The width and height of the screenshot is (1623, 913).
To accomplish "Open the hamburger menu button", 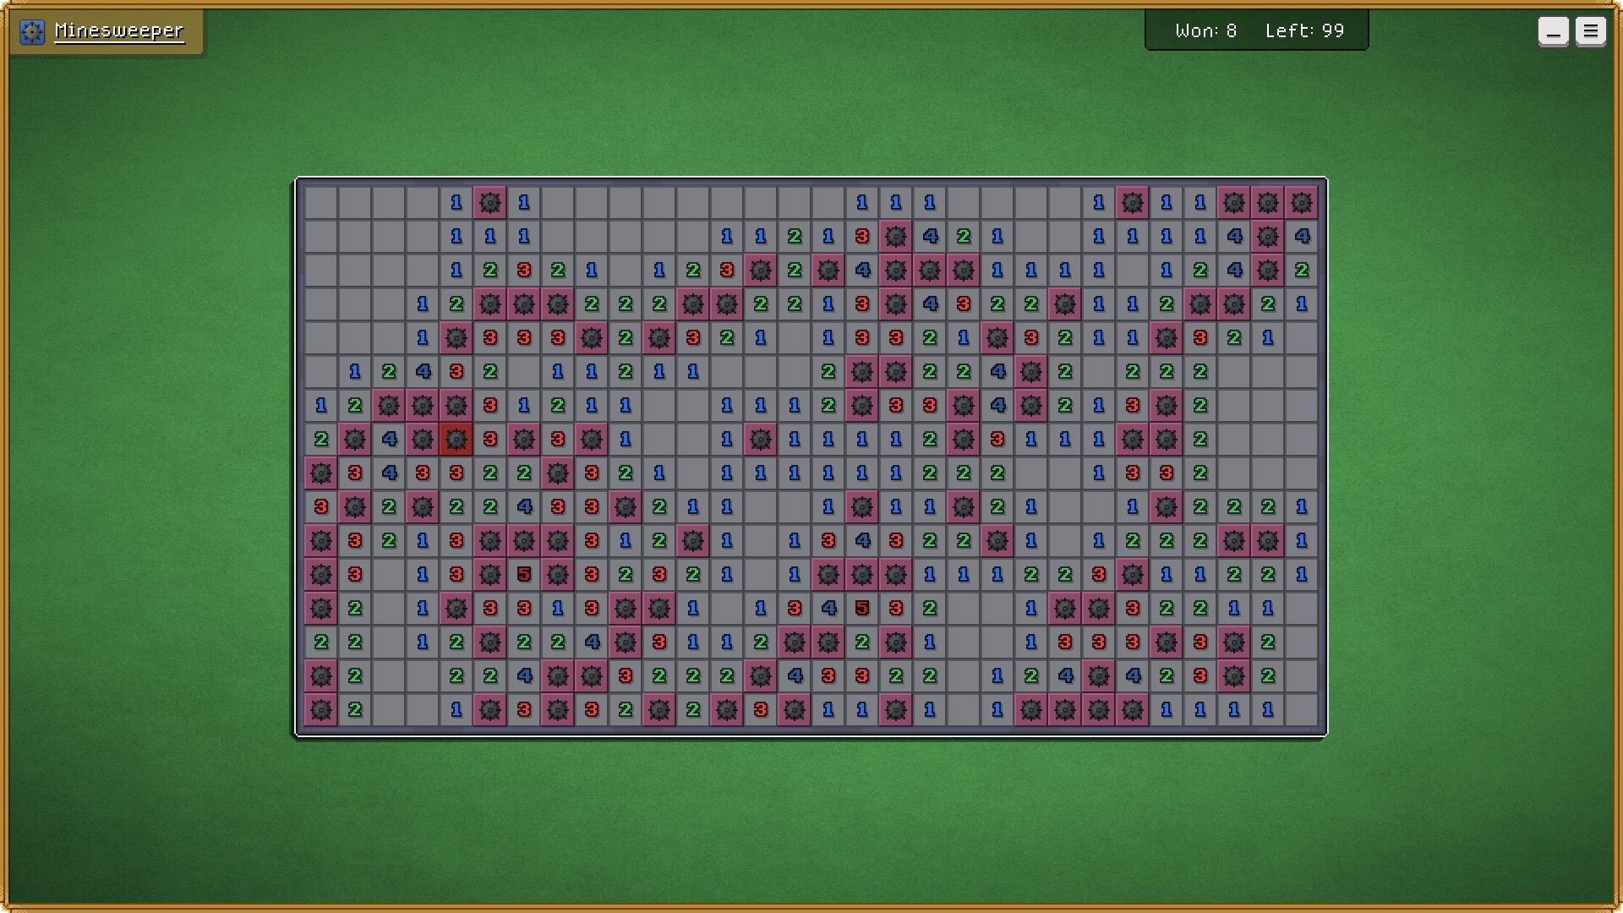I will pyautogui.click(x=1590, y=32).
